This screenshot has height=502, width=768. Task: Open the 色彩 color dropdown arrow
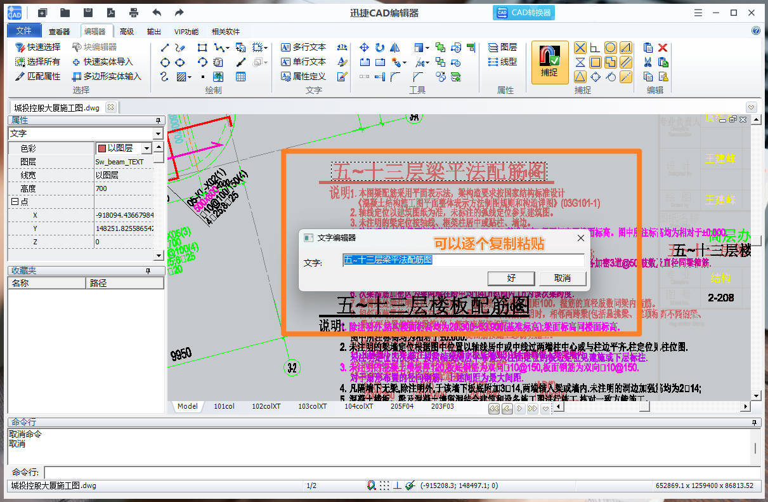tap(146, 148)
